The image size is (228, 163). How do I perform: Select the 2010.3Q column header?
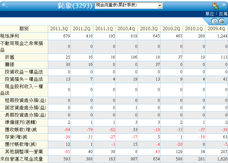149,29
